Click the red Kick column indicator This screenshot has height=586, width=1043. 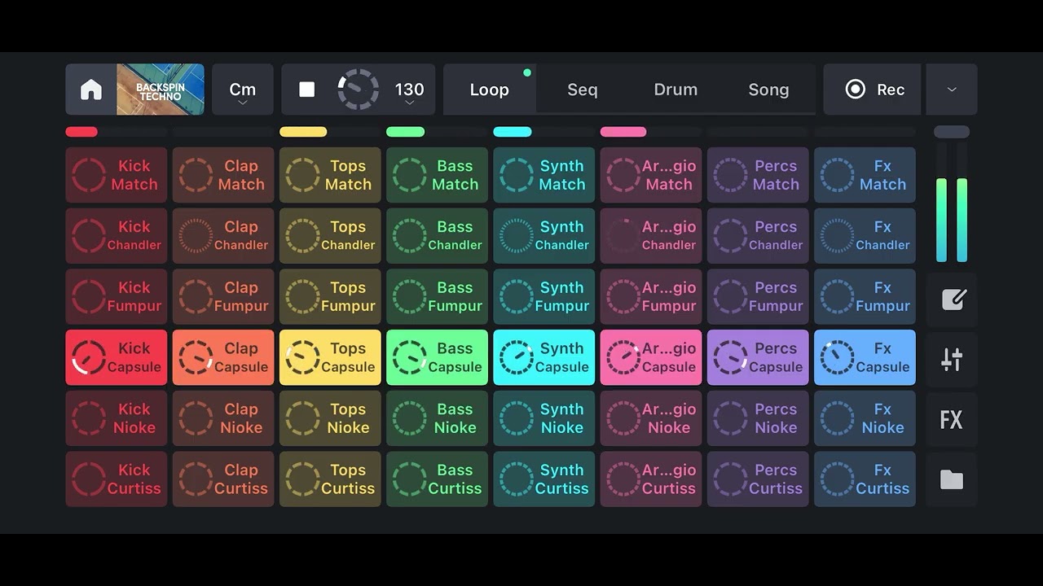click(81, 132)
